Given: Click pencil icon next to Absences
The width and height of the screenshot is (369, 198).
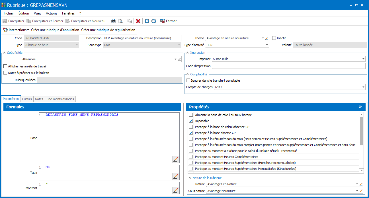Looking at the screenshot, I should coord(179,59).
